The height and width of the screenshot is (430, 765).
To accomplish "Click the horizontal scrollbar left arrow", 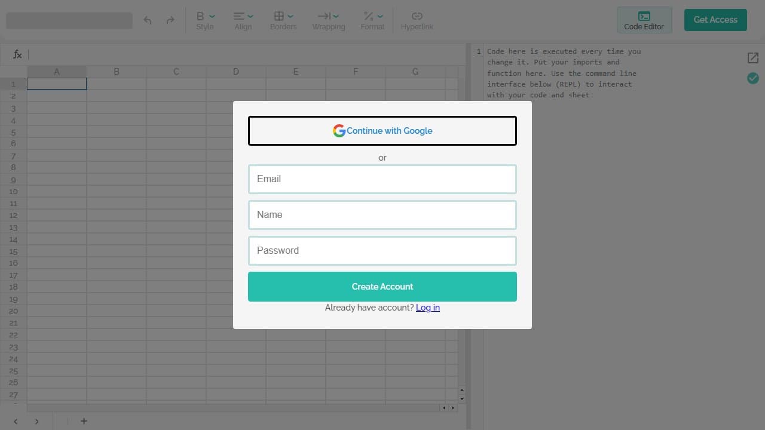I will (x=443, y=408).
